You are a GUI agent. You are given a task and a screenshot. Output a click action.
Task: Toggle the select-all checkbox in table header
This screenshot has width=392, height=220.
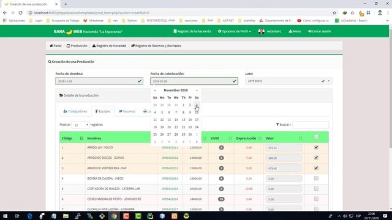point(316,137)
